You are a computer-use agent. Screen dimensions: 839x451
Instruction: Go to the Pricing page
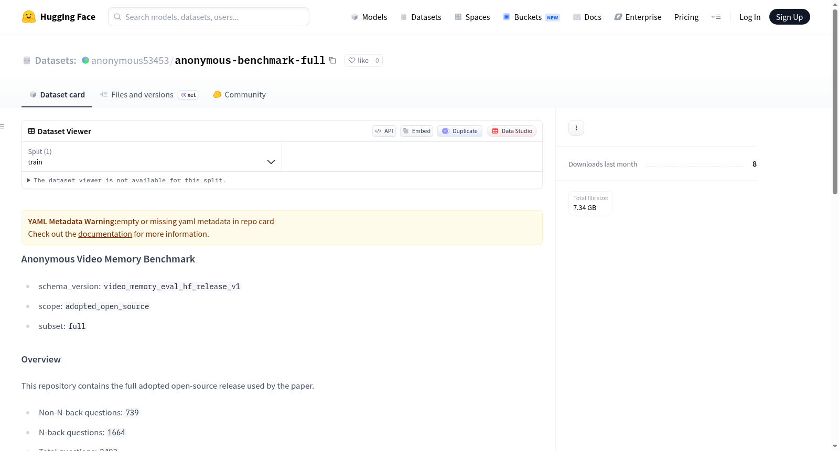[x=686, y=17]
